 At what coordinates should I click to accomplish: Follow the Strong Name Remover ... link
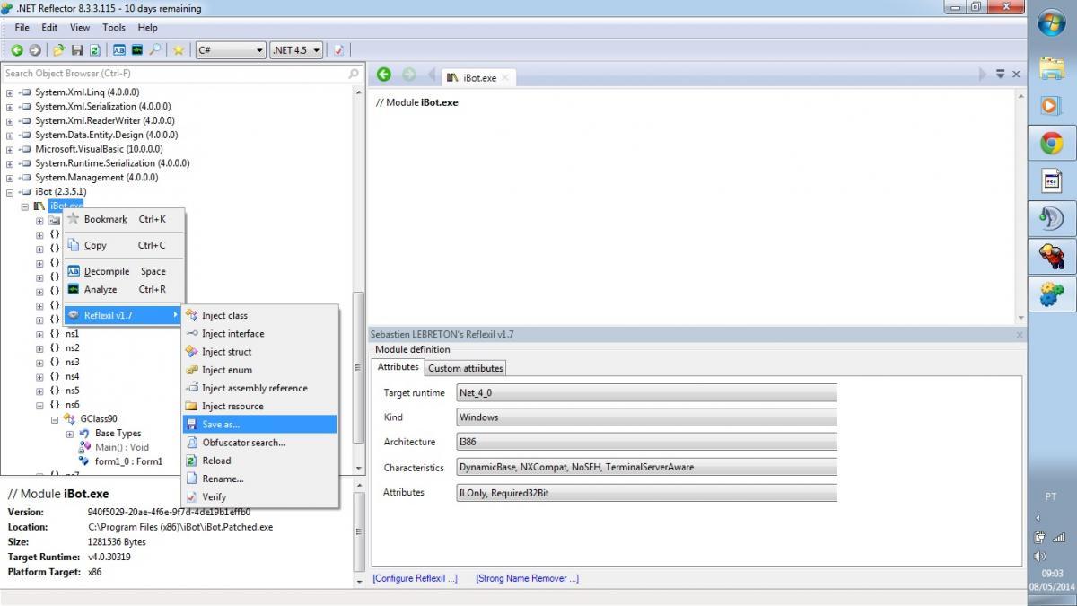pos(527,578)
